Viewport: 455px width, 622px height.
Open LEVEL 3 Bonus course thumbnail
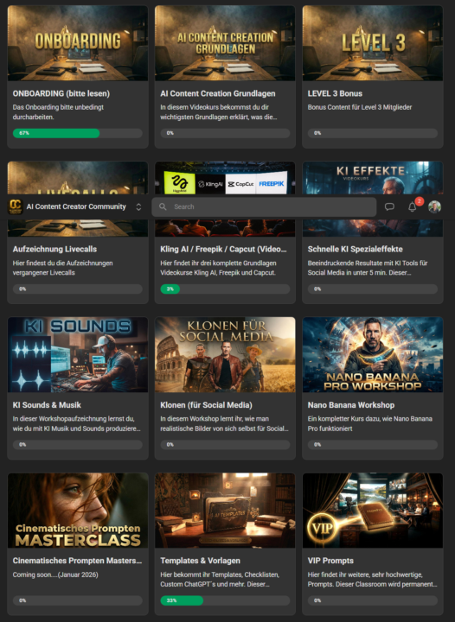pyautogui.click(x=373, y=43)
